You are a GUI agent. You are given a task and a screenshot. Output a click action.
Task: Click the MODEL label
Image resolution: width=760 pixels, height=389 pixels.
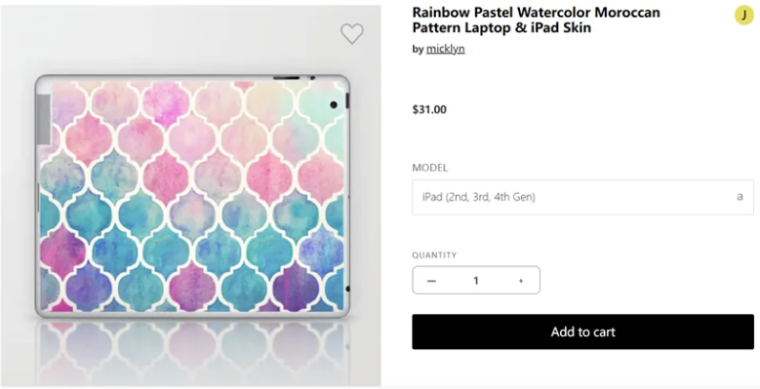(430, 168)
